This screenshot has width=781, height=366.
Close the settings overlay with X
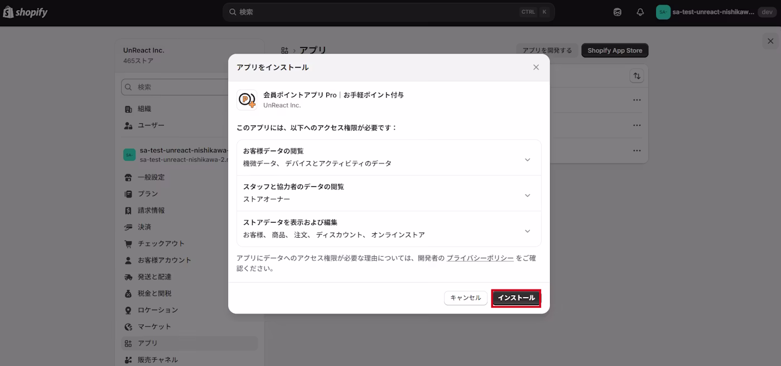click(x=770, y=41)
